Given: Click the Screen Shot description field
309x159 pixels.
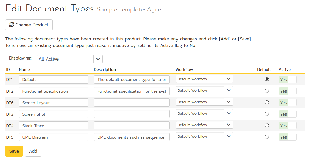Looking at the screenshot, I should point(131,114).
